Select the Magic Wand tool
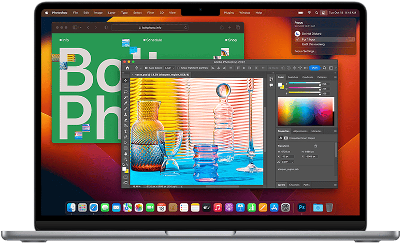This screenshot has height=244, width=401. tap(125, 98)
